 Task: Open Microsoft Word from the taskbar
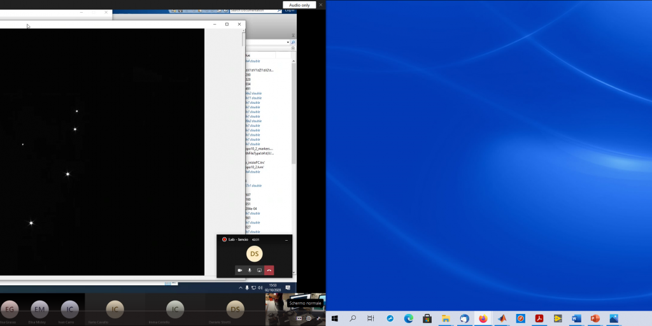(577, 318)
